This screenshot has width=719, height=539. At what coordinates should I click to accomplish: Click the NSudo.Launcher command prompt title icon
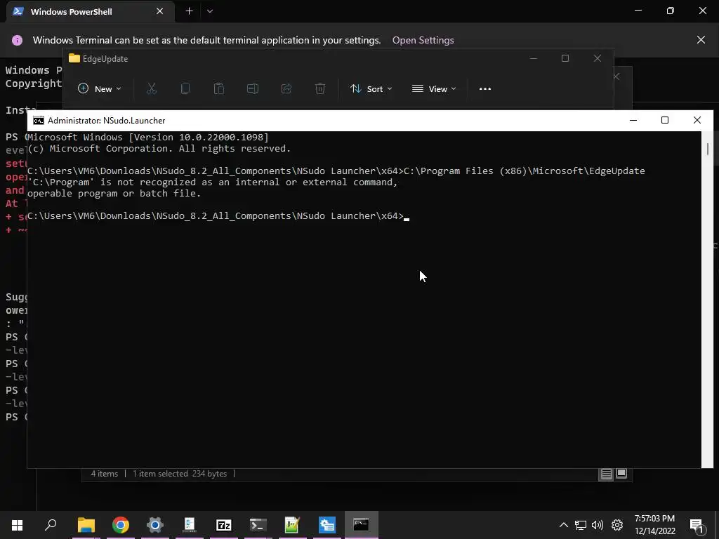39,121
